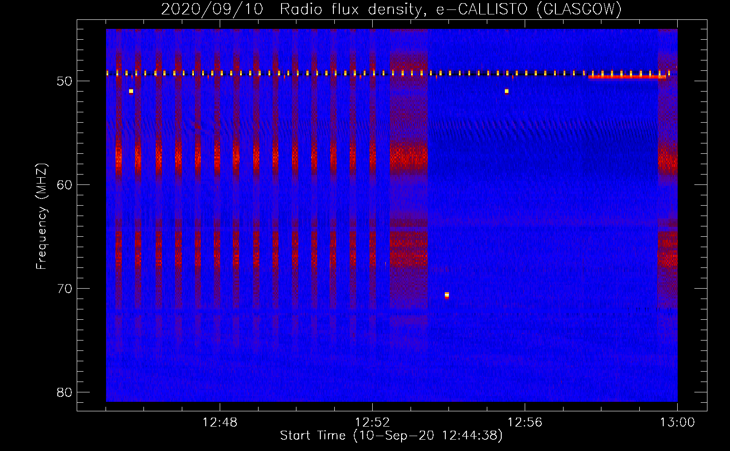
Task: Click the 13:00 time tick label
Action: (677, 423)
